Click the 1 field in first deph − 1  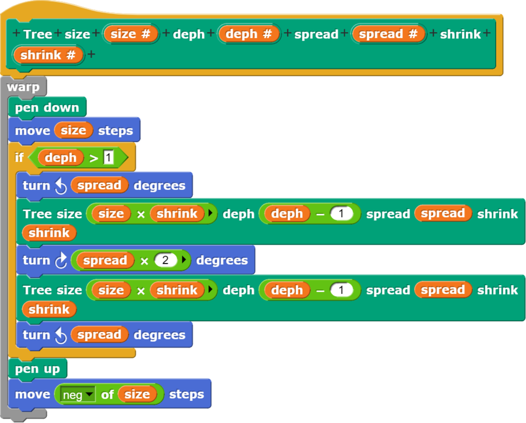click(341, 214)
